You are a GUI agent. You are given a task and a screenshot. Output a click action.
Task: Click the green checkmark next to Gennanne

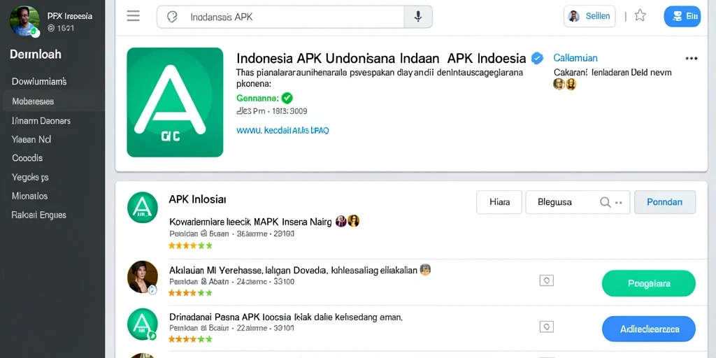point(287,98)
